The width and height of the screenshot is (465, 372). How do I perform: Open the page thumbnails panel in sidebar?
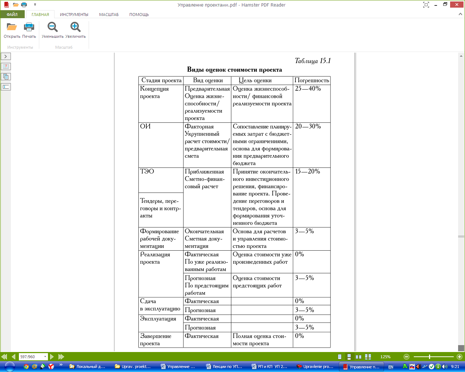click(6, 77)
